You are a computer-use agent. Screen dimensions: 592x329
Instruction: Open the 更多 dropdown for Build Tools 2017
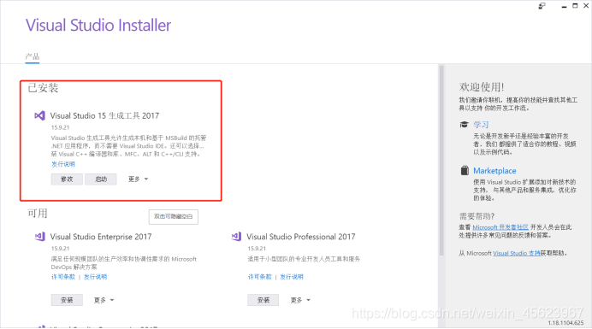138,179
